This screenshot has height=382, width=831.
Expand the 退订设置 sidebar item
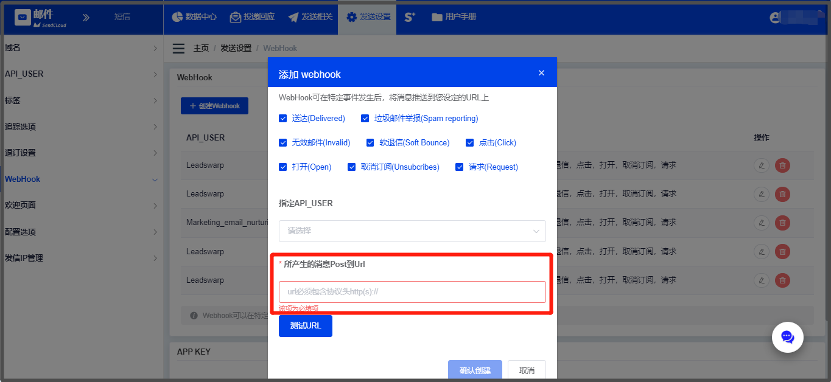[82, 153]
